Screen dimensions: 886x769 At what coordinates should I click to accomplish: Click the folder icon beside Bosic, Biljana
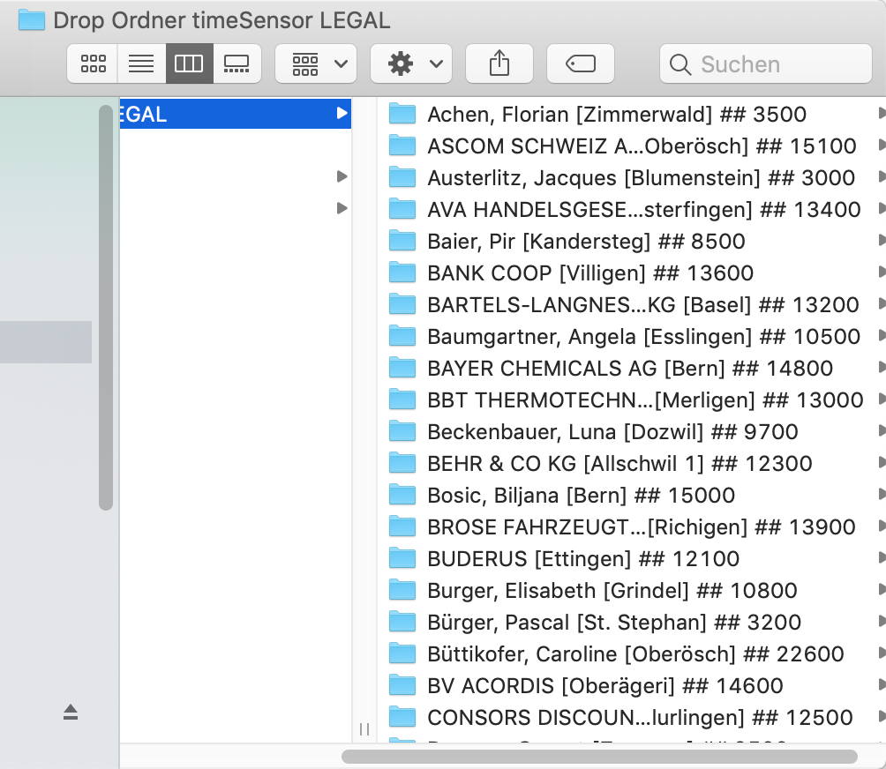[402, 495]
